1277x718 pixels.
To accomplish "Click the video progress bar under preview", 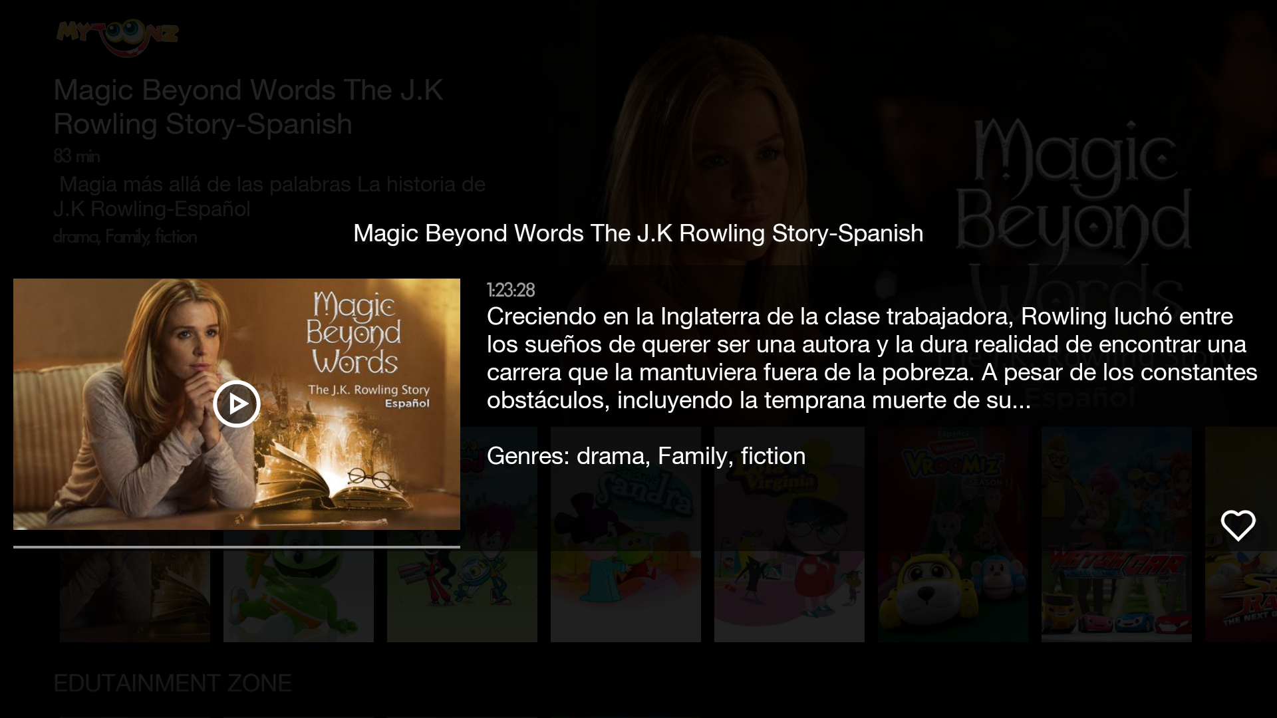I will pyautogui.click(x=236, y=546).
